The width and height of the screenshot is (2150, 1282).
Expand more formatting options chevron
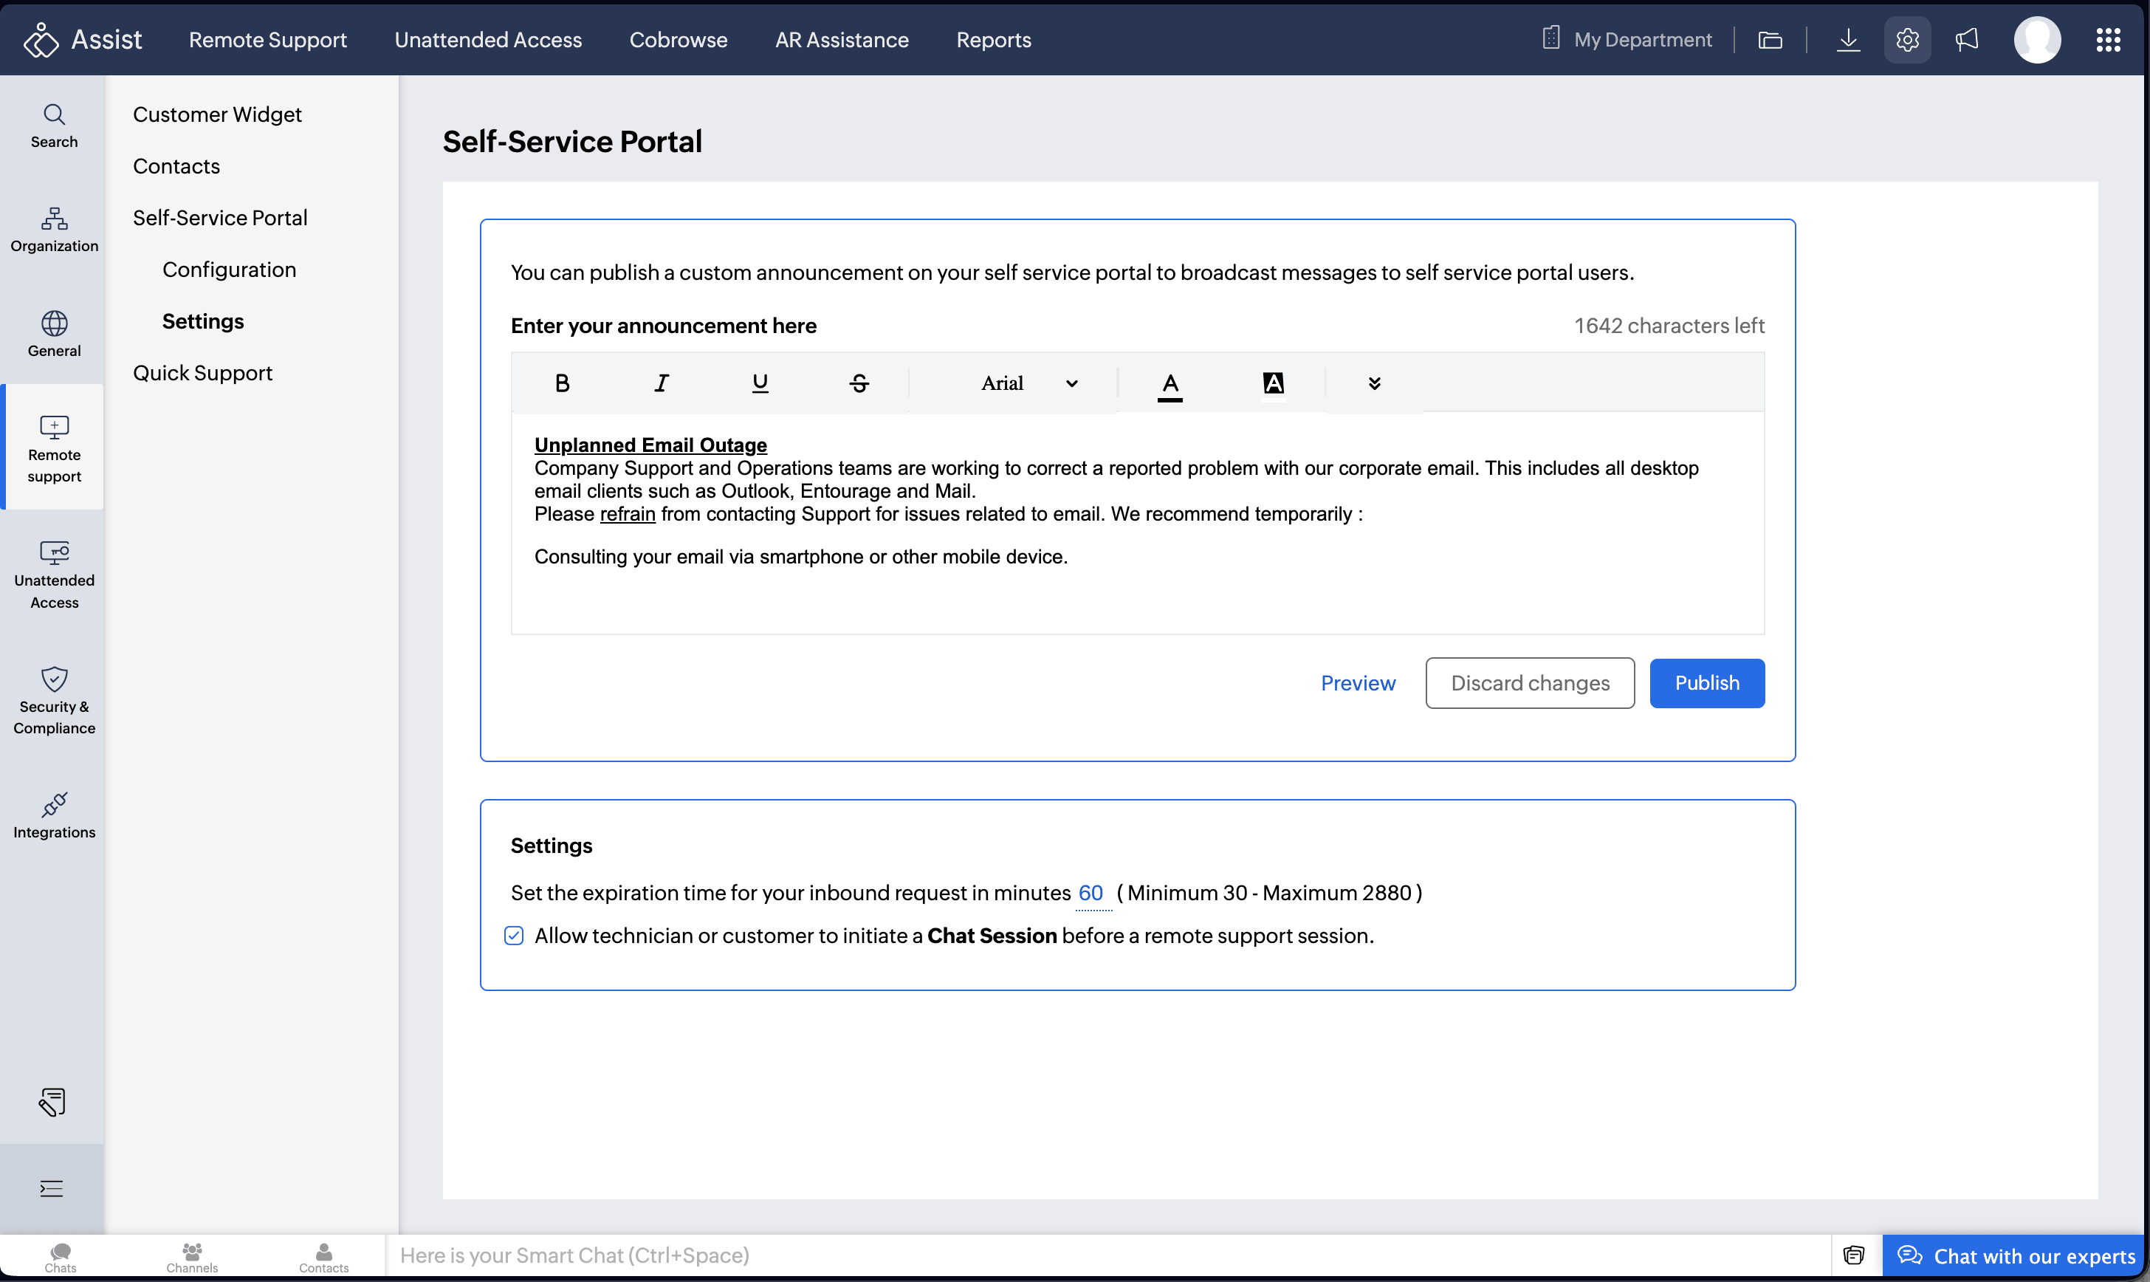1374,383
